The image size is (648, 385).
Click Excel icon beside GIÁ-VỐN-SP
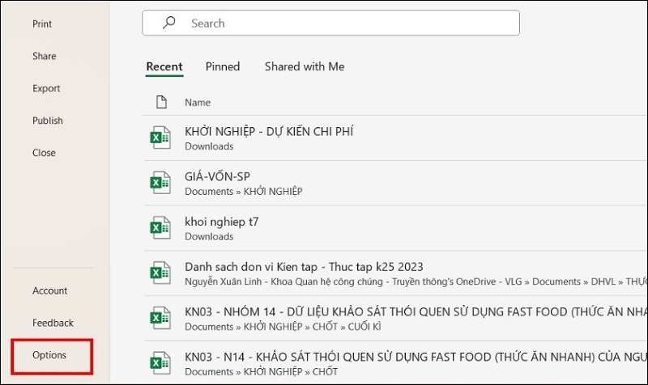click(160, 183)
